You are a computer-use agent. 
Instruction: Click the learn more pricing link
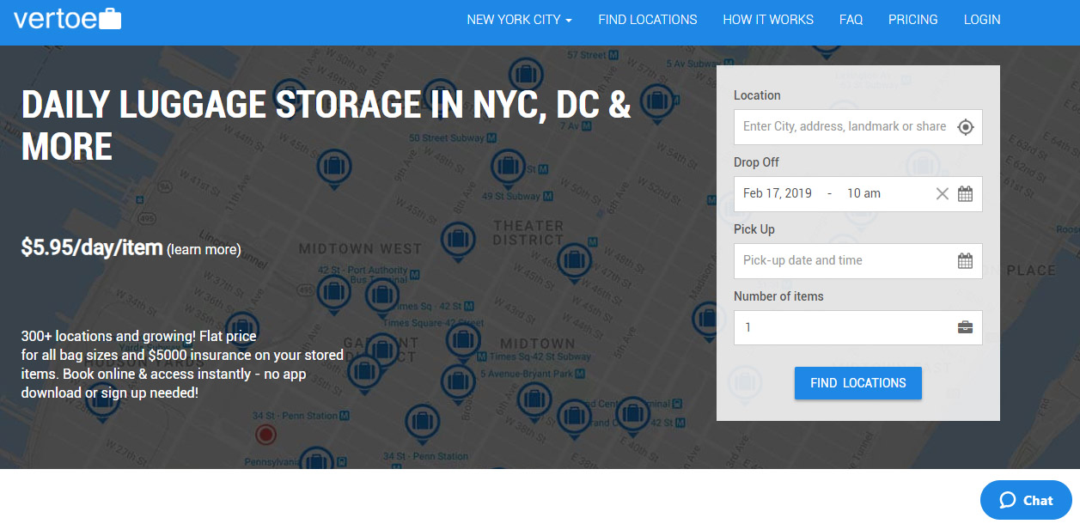point(204,250)
